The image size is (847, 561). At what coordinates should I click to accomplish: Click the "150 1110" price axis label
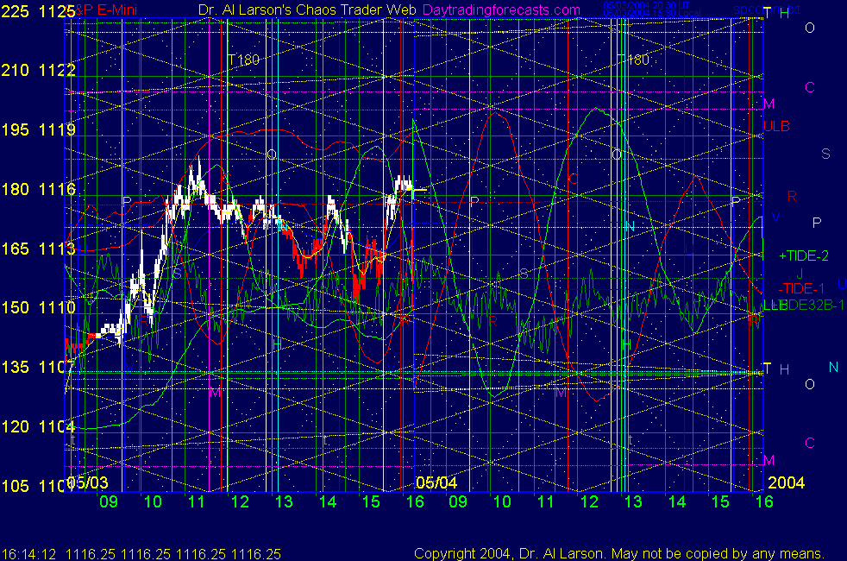38,307
